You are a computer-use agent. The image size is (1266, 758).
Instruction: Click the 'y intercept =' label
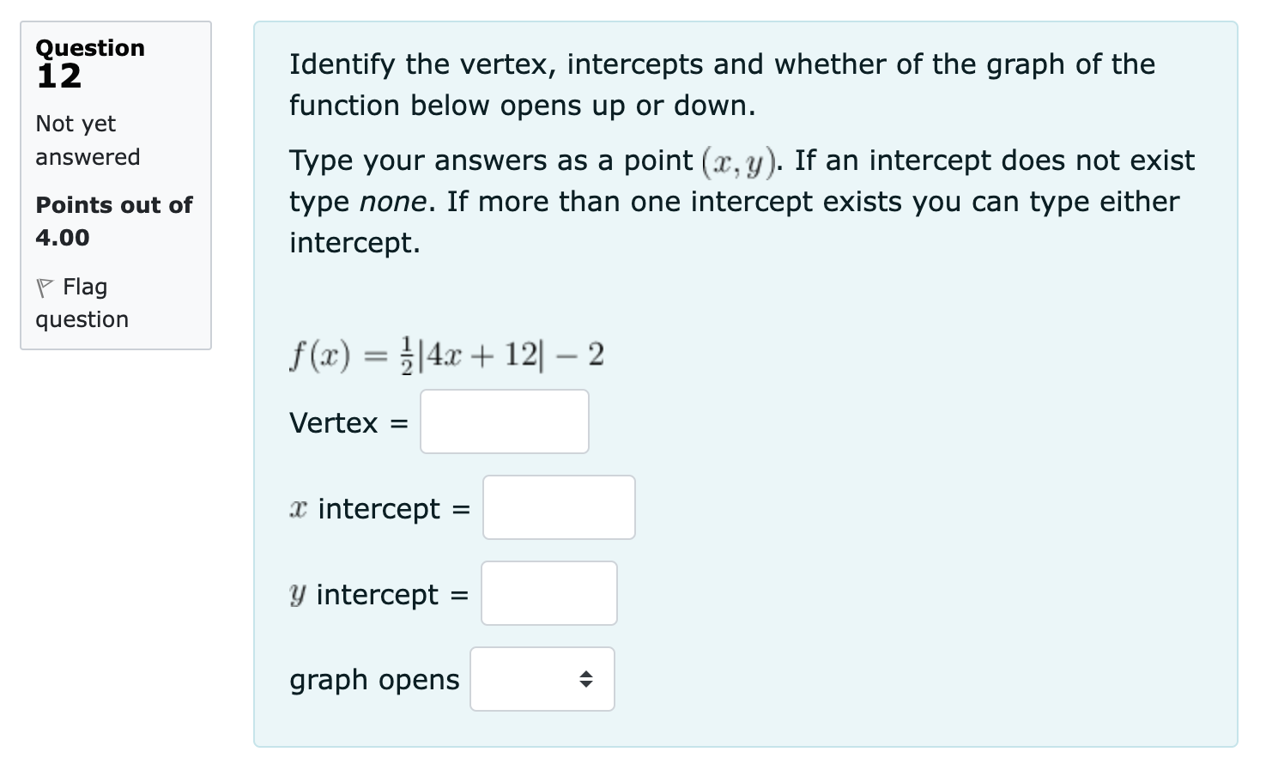tap(379, 594)
